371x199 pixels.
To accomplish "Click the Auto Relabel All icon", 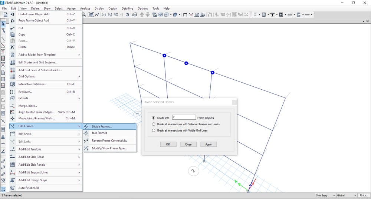I will pyautogui.click(x=13, y=188).
